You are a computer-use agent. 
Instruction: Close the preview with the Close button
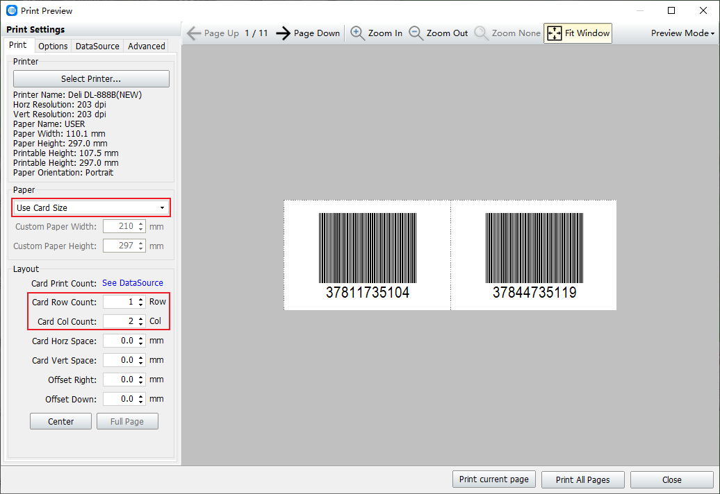pos(672,479)
